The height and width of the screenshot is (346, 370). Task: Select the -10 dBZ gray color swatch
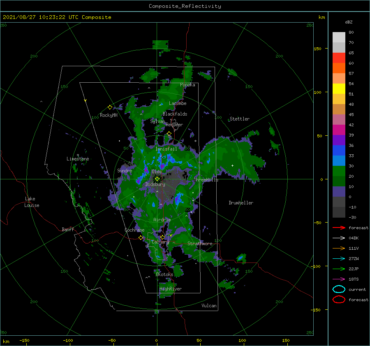(339, 212)
